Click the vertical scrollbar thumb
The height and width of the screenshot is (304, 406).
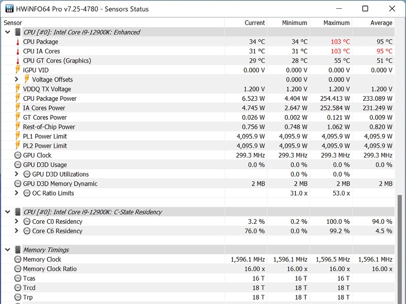(x=400, y=245)
